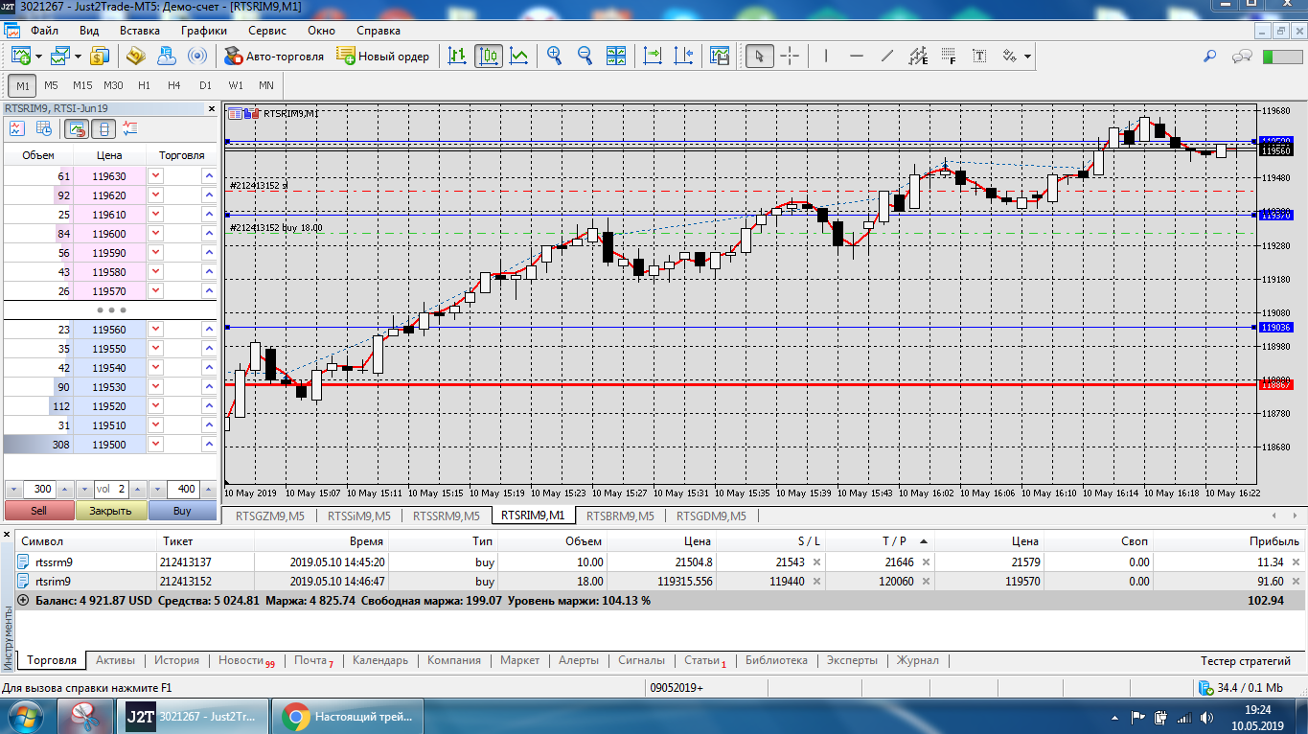Select the text label tool

pos(979,56)
